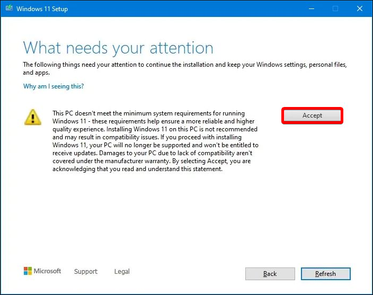Click the Refresh button
This screenshot has width=373, height=295.
tap(325, 274)
